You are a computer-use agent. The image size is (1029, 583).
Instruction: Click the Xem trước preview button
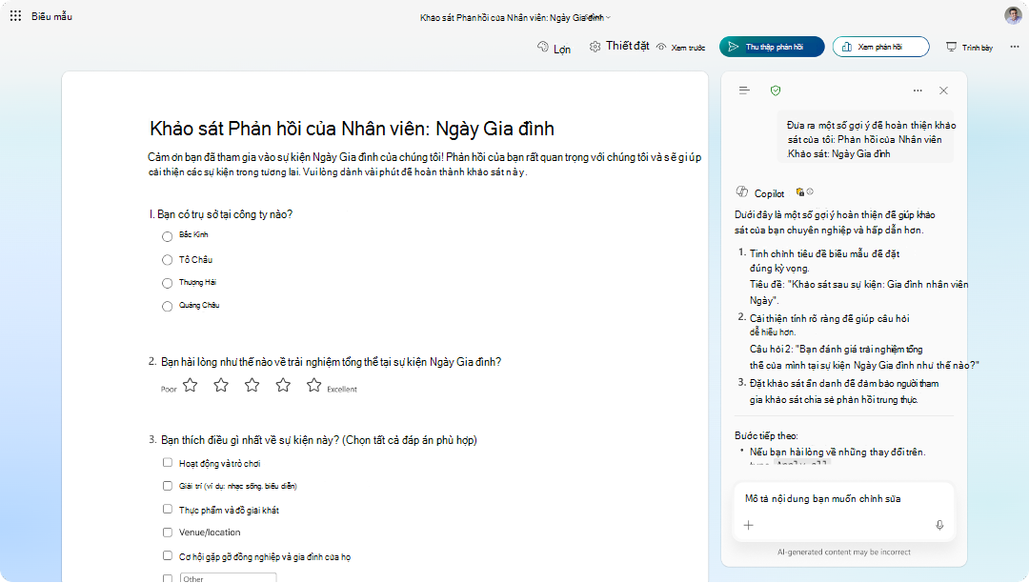[x=680, y=48]
